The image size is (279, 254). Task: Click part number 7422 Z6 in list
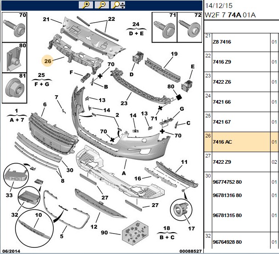click(x=222, y=82)
